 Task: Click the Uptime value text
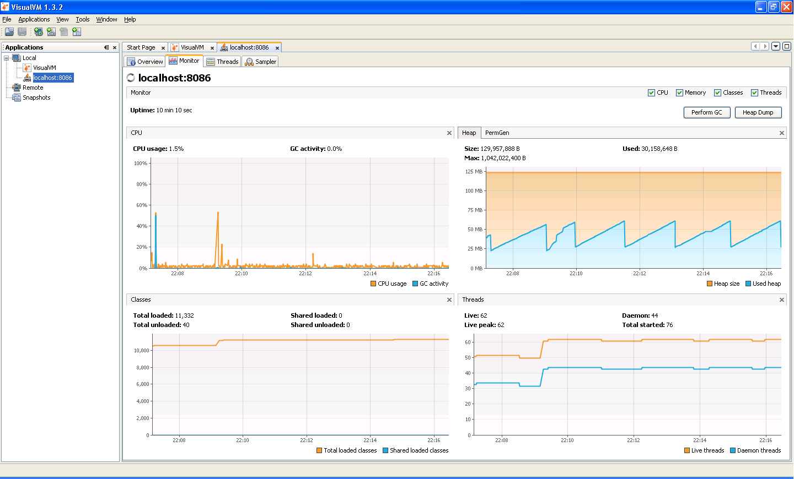(x=174, y=110)
